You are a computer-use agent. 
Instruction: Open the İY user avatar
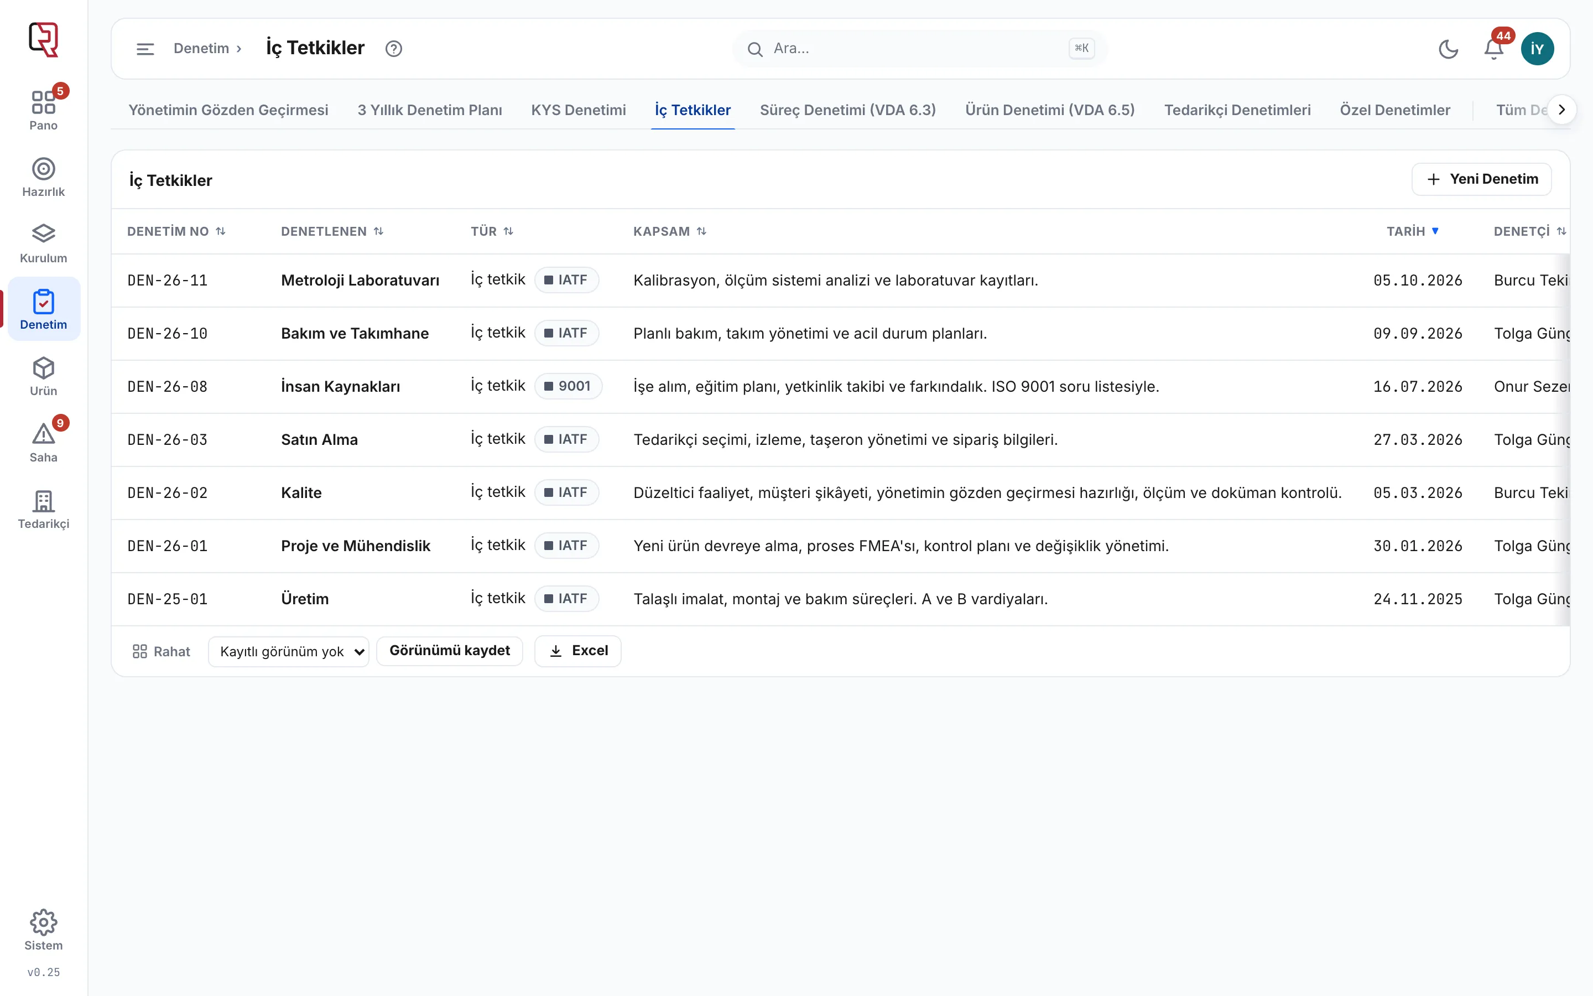click(x=1538, y=49)
